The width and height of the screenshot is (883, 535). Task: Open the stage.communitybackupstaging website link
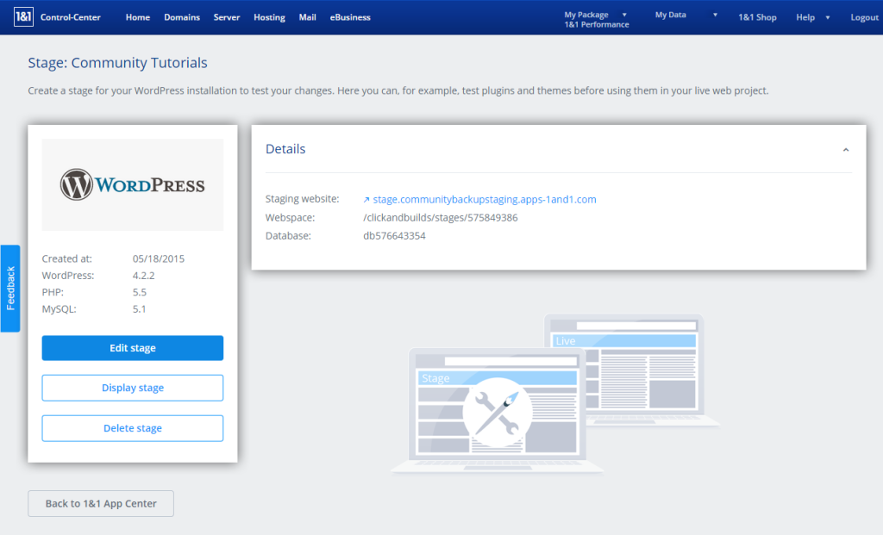(x=483, y=199)
